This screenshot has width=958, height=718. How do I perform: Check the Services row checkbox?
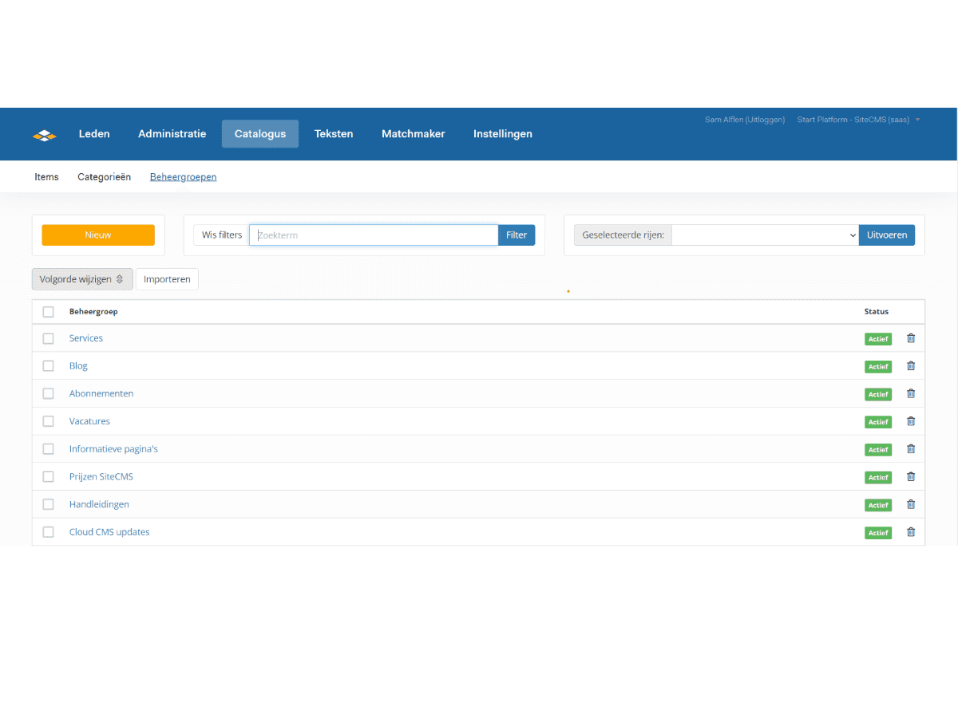click(x=49, y=338)
